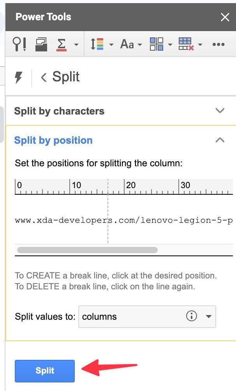The height and width of the screenshot is (391, 236).
Task: Open the three-dot more tools menu
Action: pos(218,44)
